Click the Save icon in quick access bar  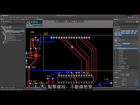[3, 15]
